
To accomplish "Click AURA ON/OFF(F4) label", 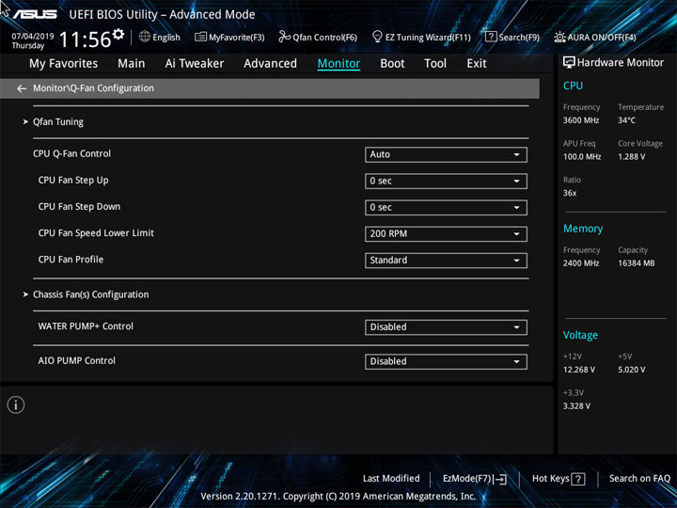I will pos(602,38).
